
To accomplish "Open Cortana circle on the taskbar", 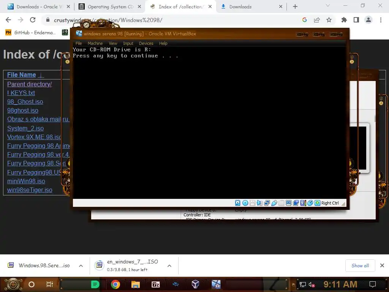I will tap(32, 284).
